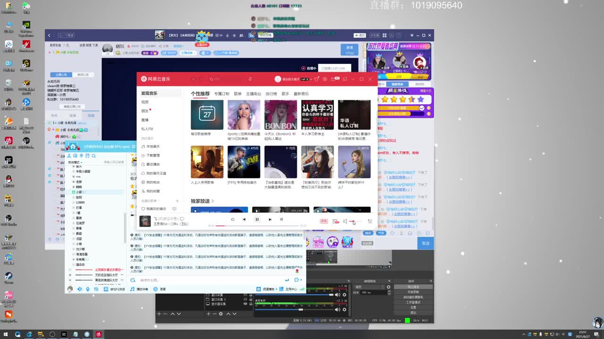Open the song recognition microphone in NetEase header
This screenshot has width=604, height=339.
click(x=250, y=79)
